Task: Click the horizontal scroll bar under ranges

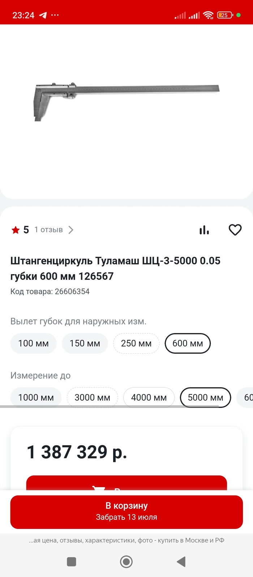Action: [x=109, y=407]
